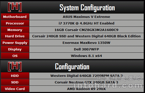Click the Corsair 240GB SSD hard drive value

pos(86,36)
